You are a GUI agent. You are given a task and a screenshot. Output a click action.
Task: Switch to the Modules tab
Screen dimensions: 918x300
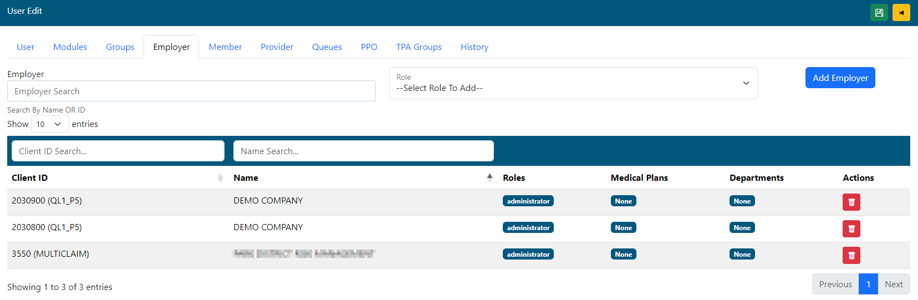pyautogui.click(x=70, y=47)
